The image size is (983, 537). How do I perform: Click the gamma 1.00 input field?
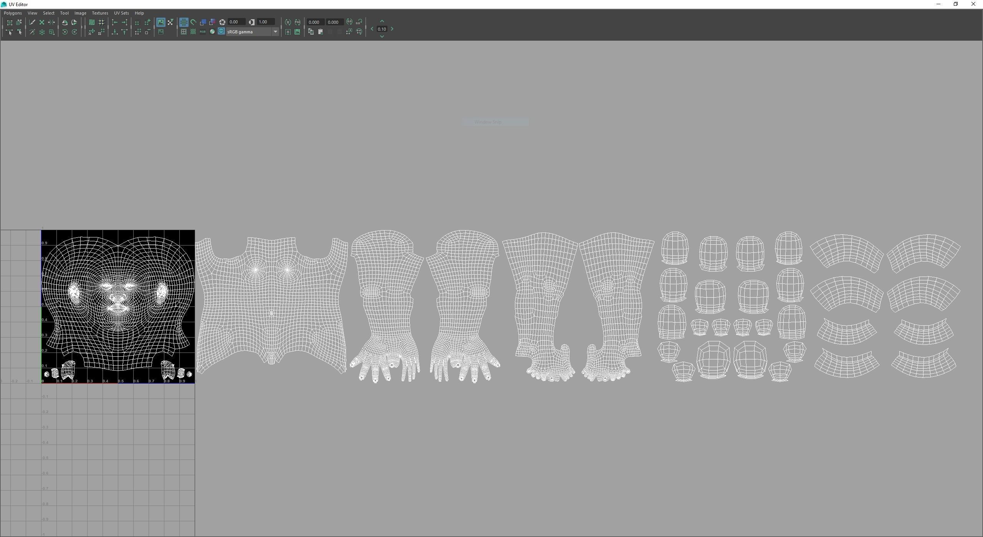click(266, 22)
